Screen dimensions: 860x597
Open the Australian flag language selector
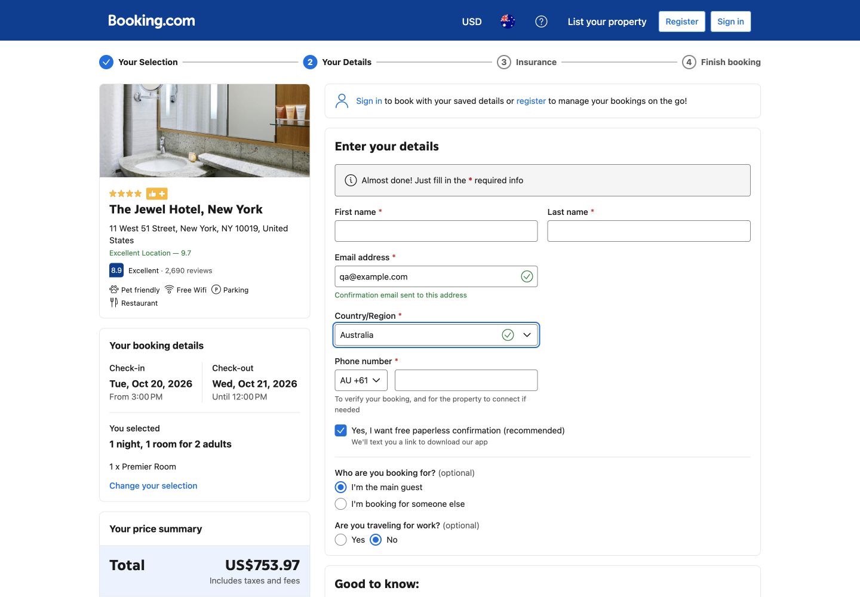click(508, 21)
